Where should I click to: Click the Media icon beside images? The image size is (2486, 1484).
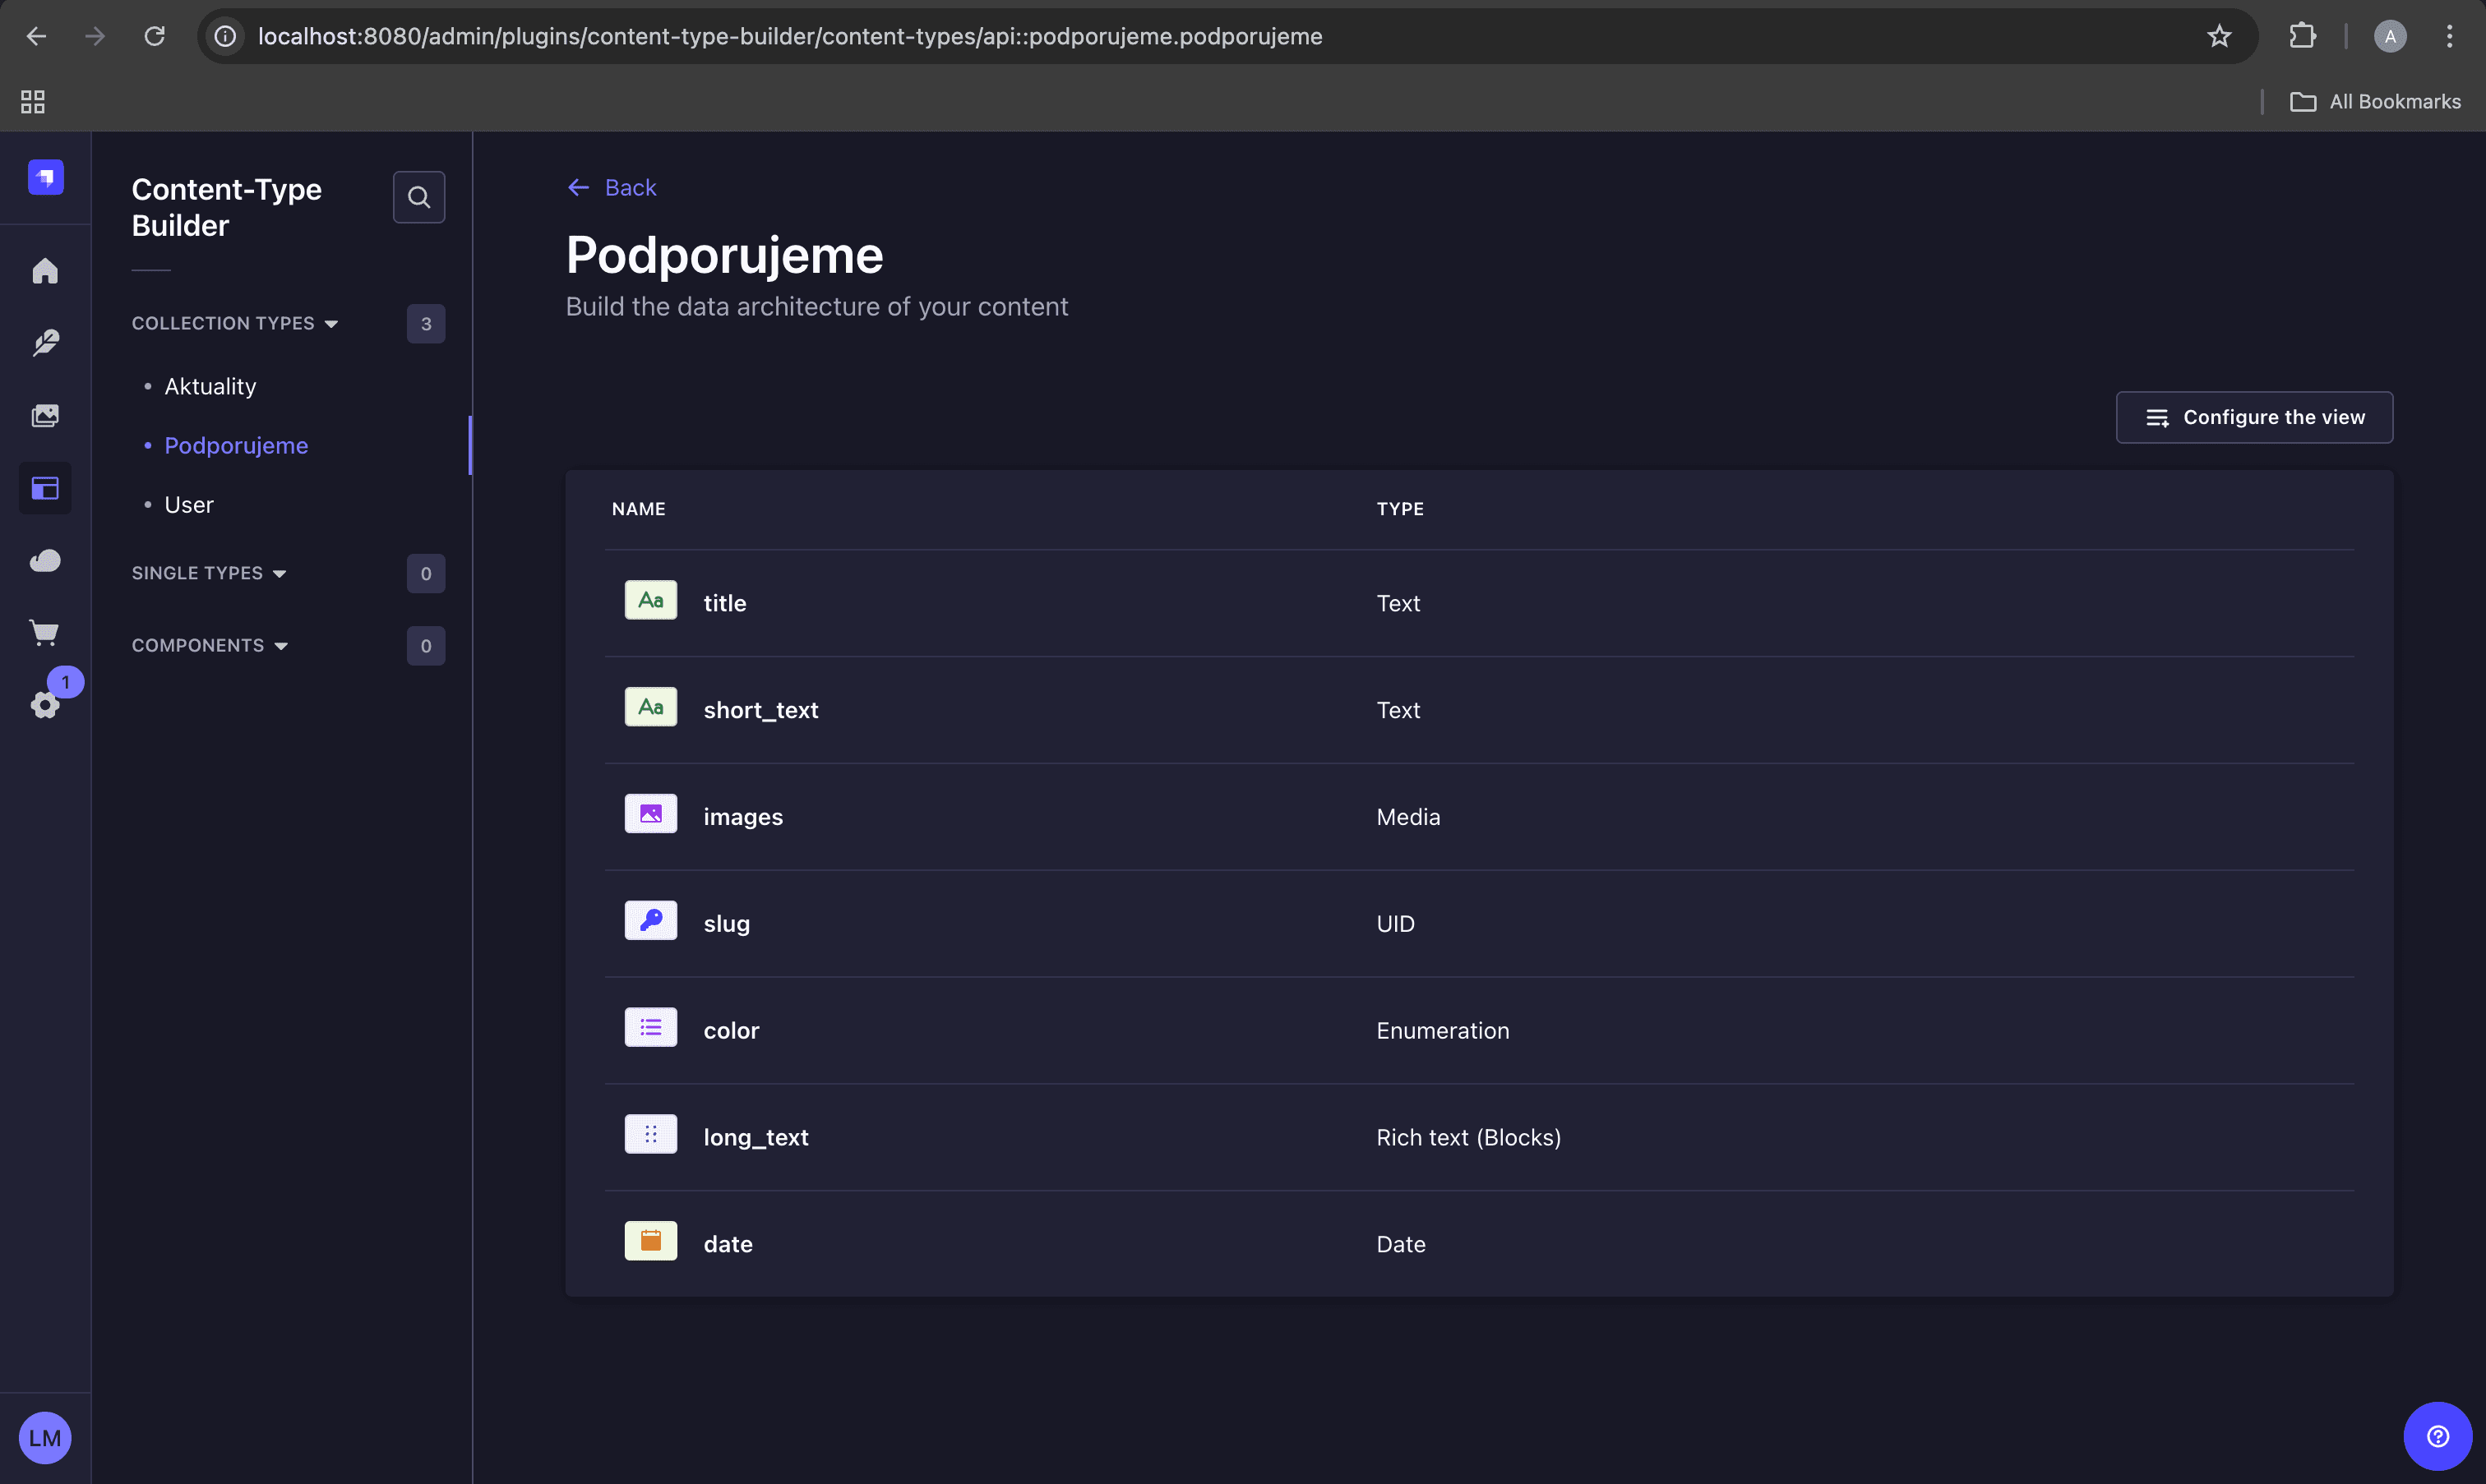pyautogui.click(x=650, y=814)
